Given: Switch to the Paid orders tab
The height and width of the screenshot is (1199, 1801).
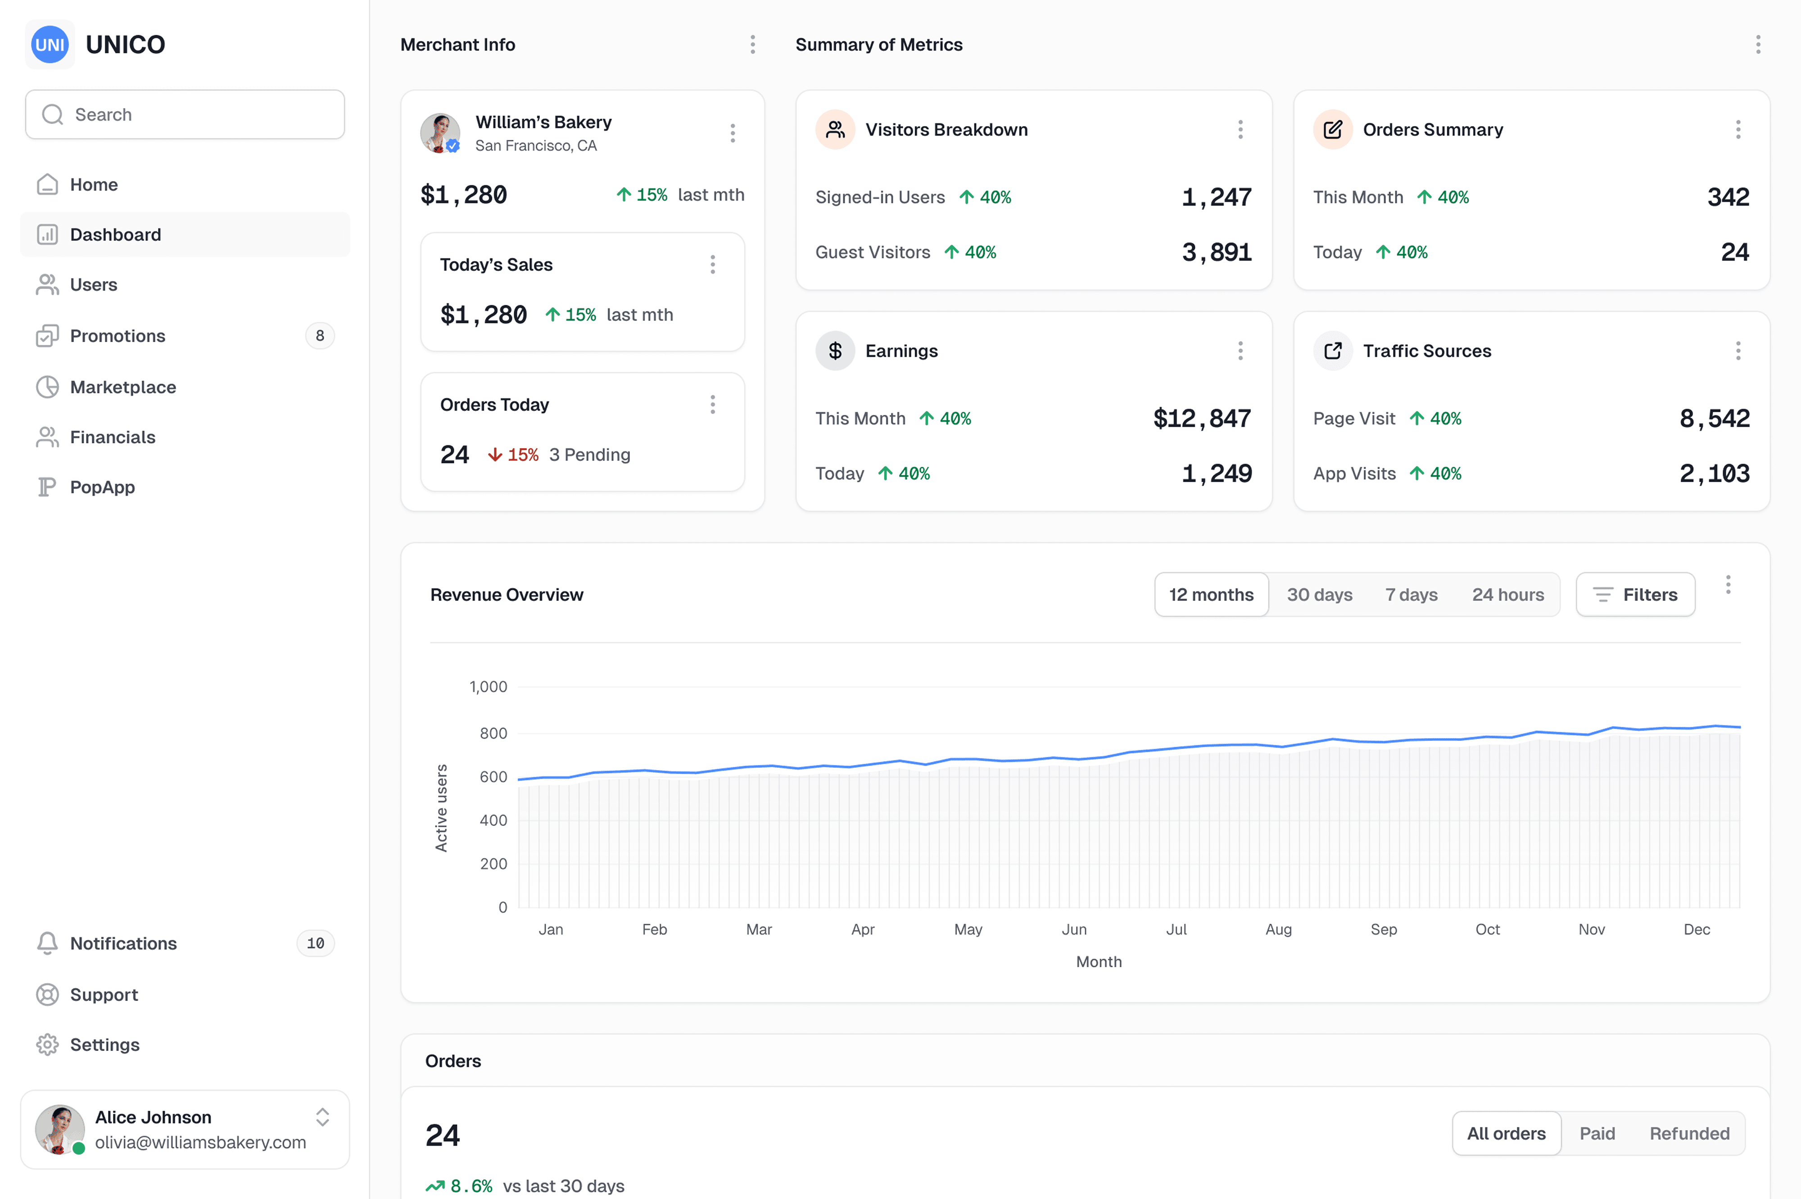Looking at the screenshot, I should (1597, 1133).
